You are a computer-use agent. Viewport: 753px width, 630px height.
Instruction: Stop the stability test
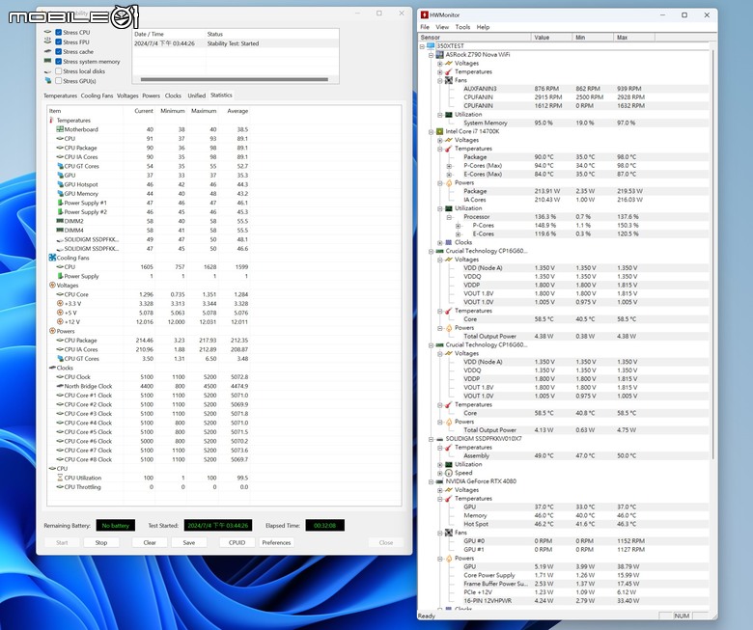coord(100,542)
